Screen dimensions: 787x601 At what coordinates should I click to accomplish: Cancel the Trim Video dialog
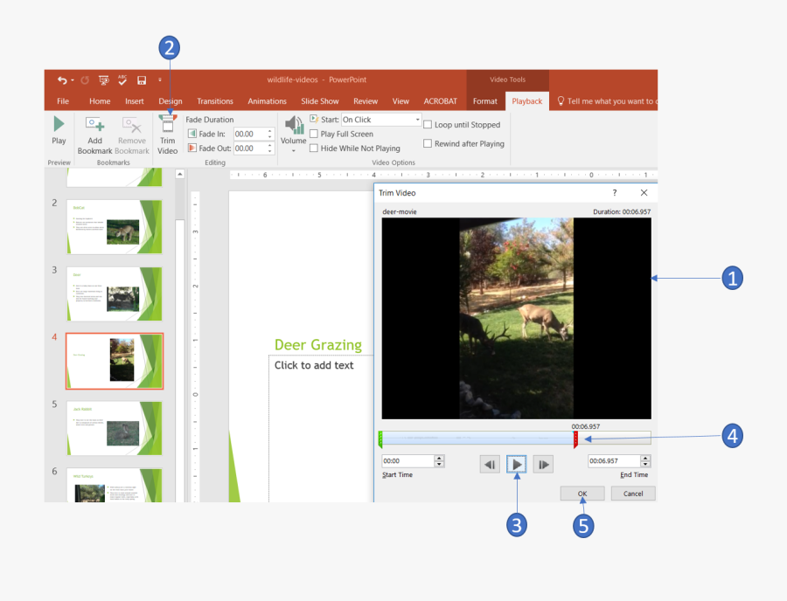pos(633,494)
